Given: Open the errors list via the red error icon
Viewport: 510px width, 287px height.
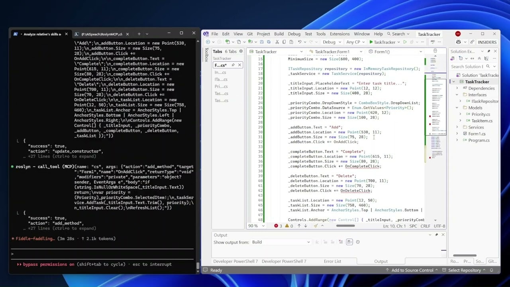Looking at the screenshot, I should tap(276, 226).
